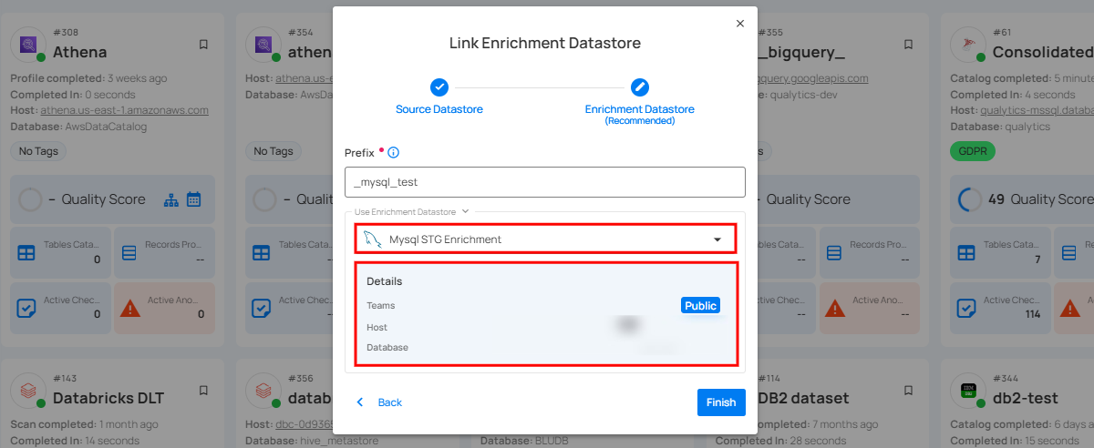Open the Databricks DLT card title

108,398
